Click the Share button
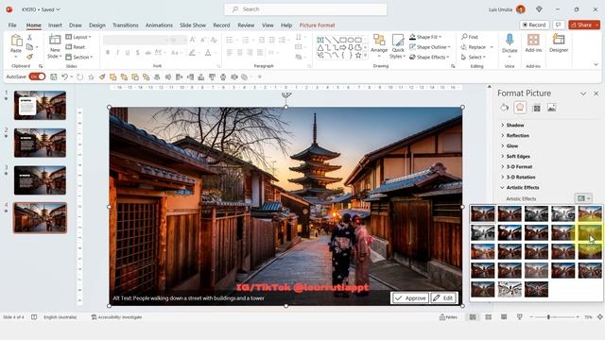 (x=584, y=25)
